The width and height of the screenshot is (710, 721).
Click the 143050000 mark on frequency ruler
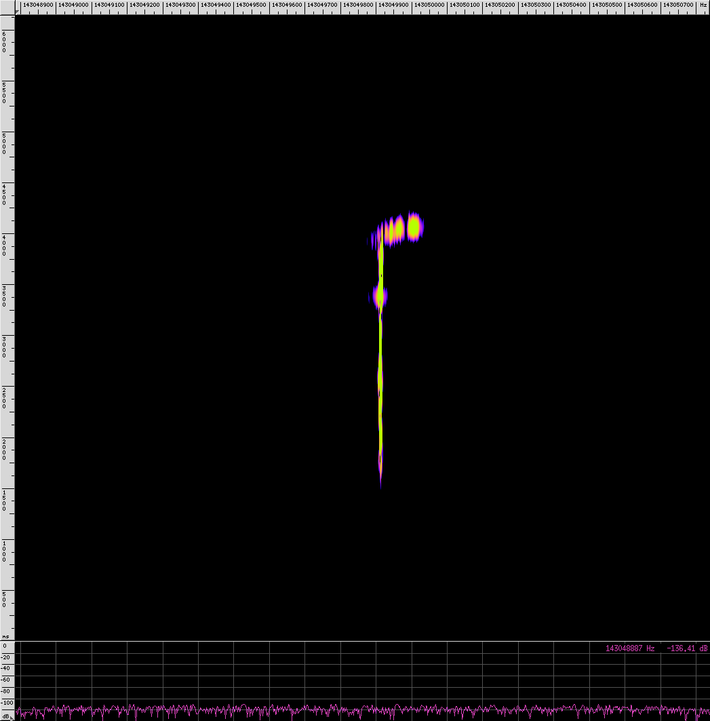tap(429, 5)
